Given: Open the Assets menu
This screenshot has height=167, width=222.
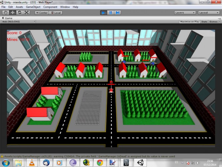Looking at the screenshot, I should click(19, 7).
